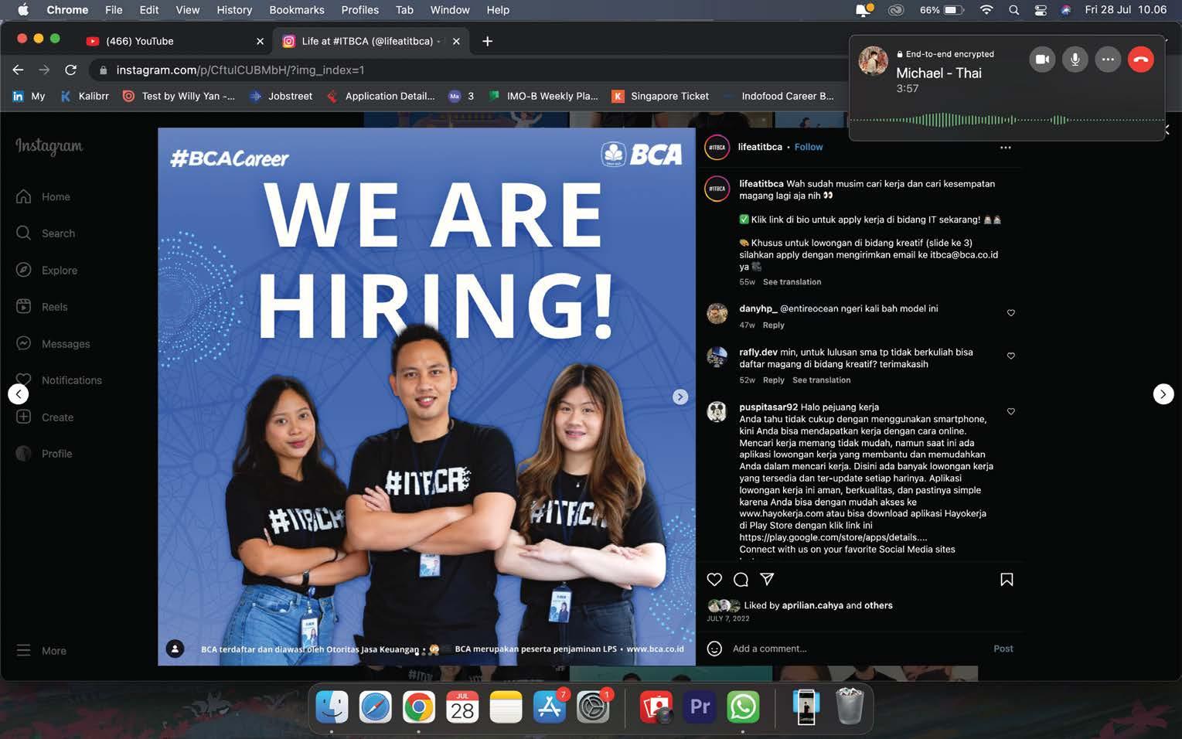Toggle camera in the Michael - Thai call

(x=1042, y=60)
